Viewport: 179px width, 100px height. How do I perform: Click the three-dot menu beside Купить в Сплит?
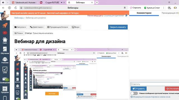coord(164,8)
